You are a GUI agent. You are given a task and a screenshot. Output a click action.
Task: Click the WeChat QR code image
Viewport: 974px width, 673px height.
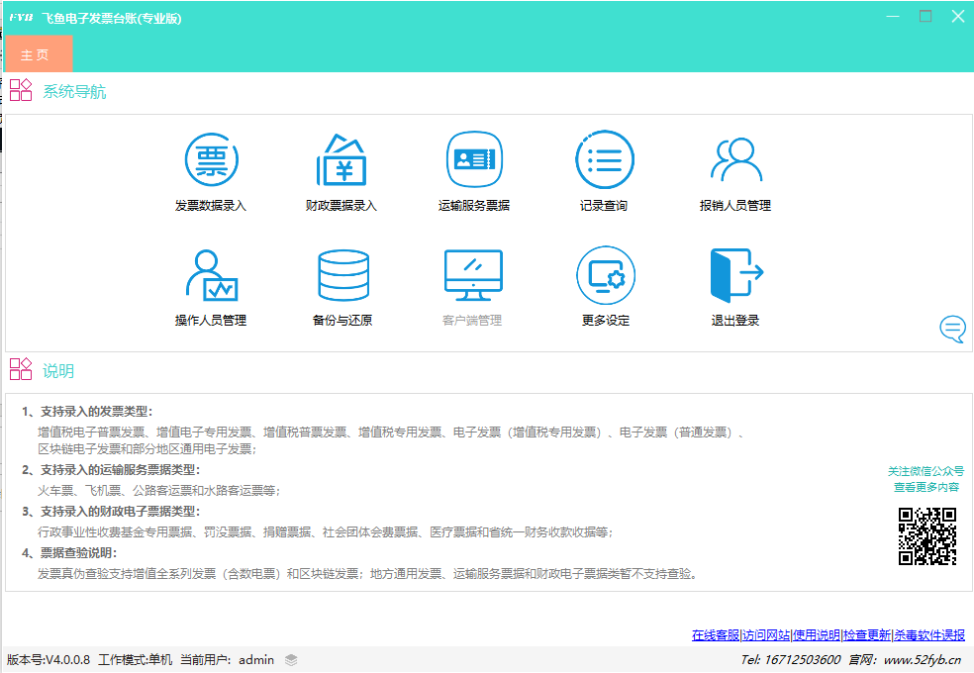(x=927, y=535)
